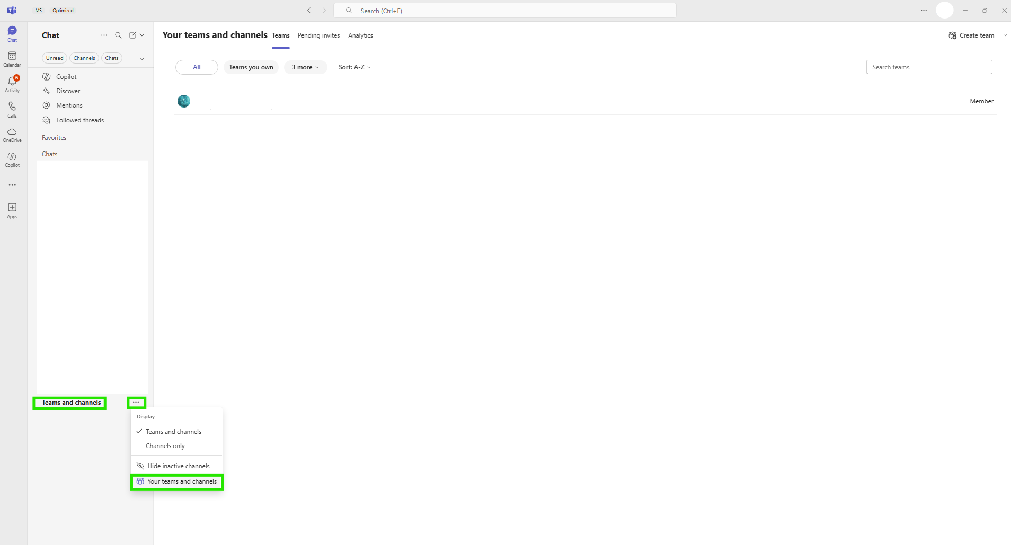Image resolution: width=1011 pixels, height=545 pixels.
Task: Start a new chat with compose icon
Action: [133, 35]
